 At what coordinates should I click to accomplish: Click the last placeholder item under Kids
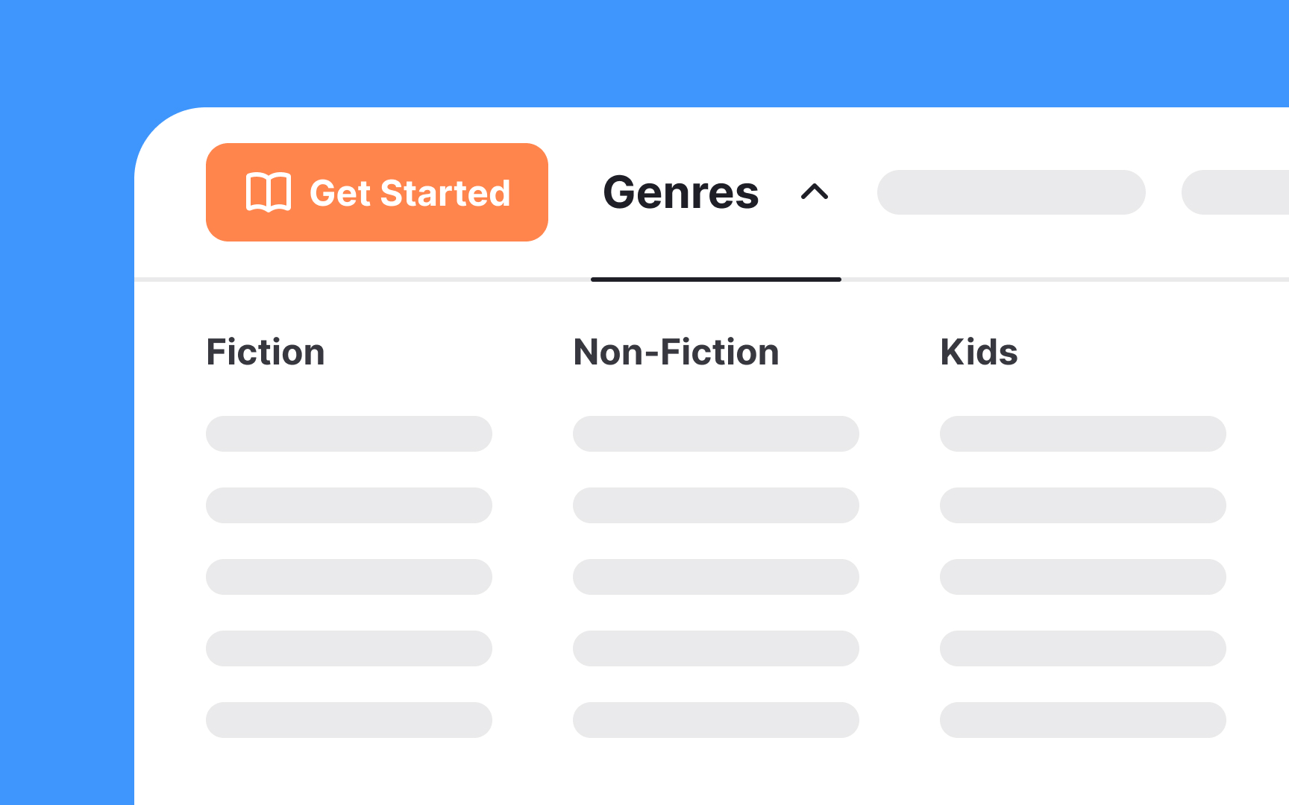[1082, 720]
